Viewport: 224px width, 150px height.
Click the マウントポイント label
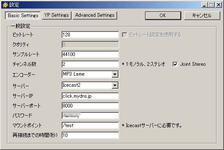[27, 125]
